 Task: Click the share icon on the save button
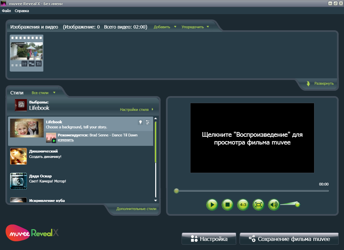(x=252, y=239)
